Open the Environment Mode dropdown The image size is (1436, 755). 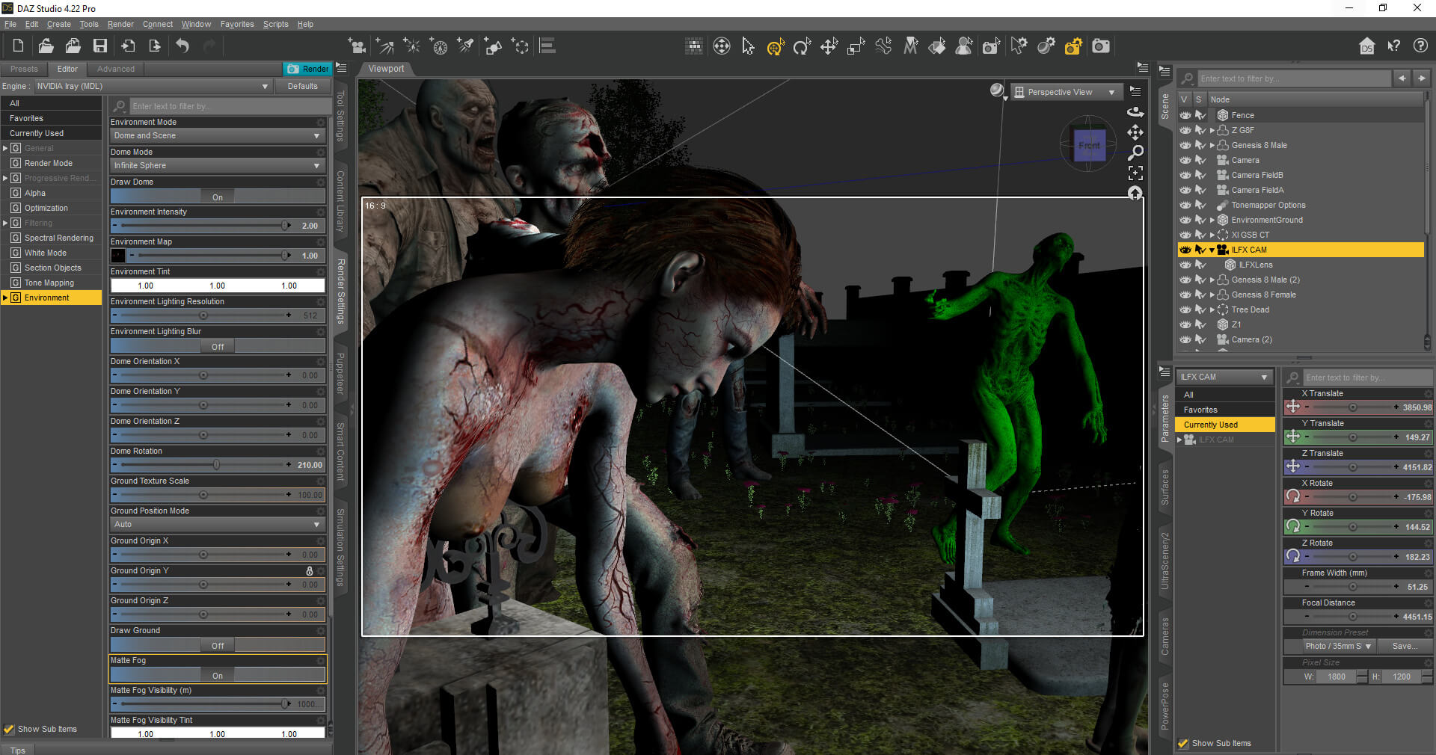(x=218, y=135)
